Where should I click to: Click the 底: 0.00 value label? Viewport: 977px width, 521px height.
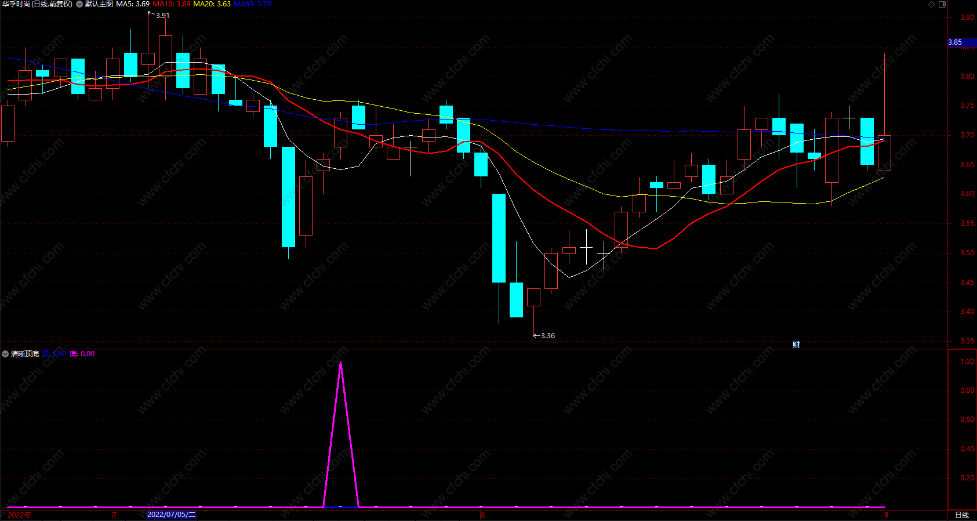point(82,354)
